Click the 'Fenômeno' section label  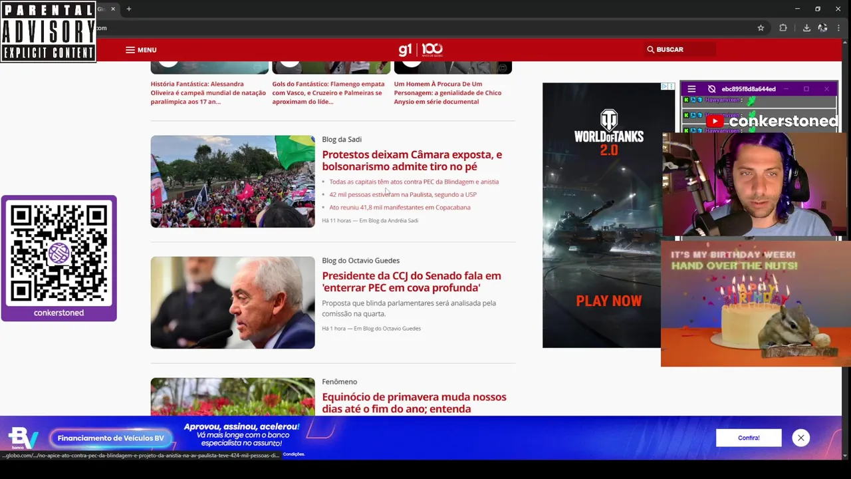[x=339, y=381]
